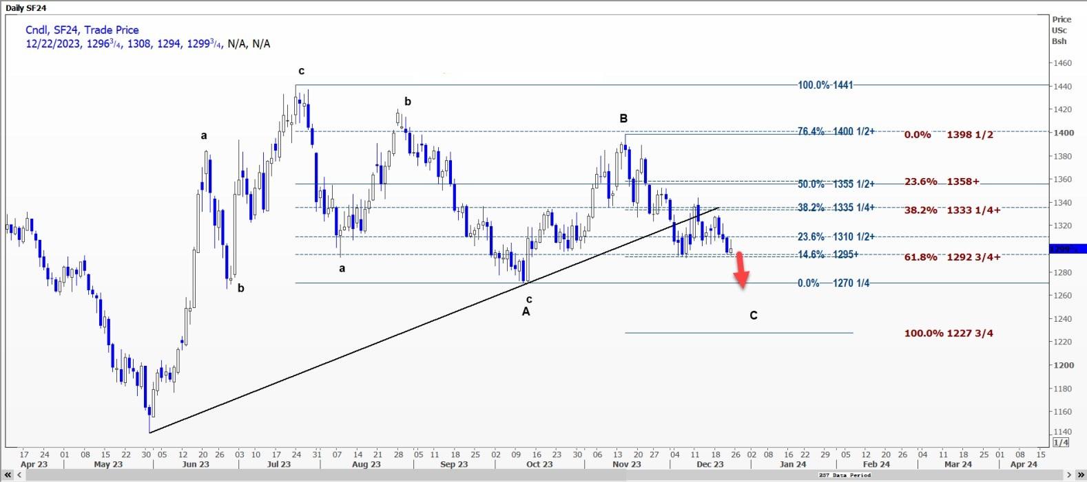Click the red '61.8% 1292 3/4+' label
The image size is (1087, 482).
click(952, 257)
